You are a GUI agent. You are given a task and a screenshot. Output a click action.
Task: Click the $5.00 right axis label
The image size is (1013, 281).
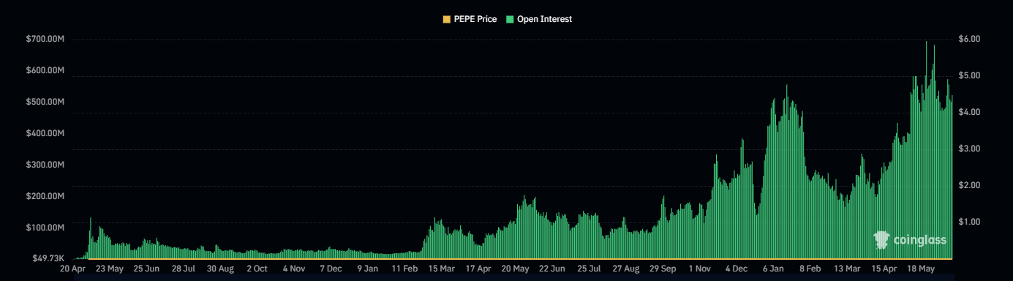pos(969,75)
